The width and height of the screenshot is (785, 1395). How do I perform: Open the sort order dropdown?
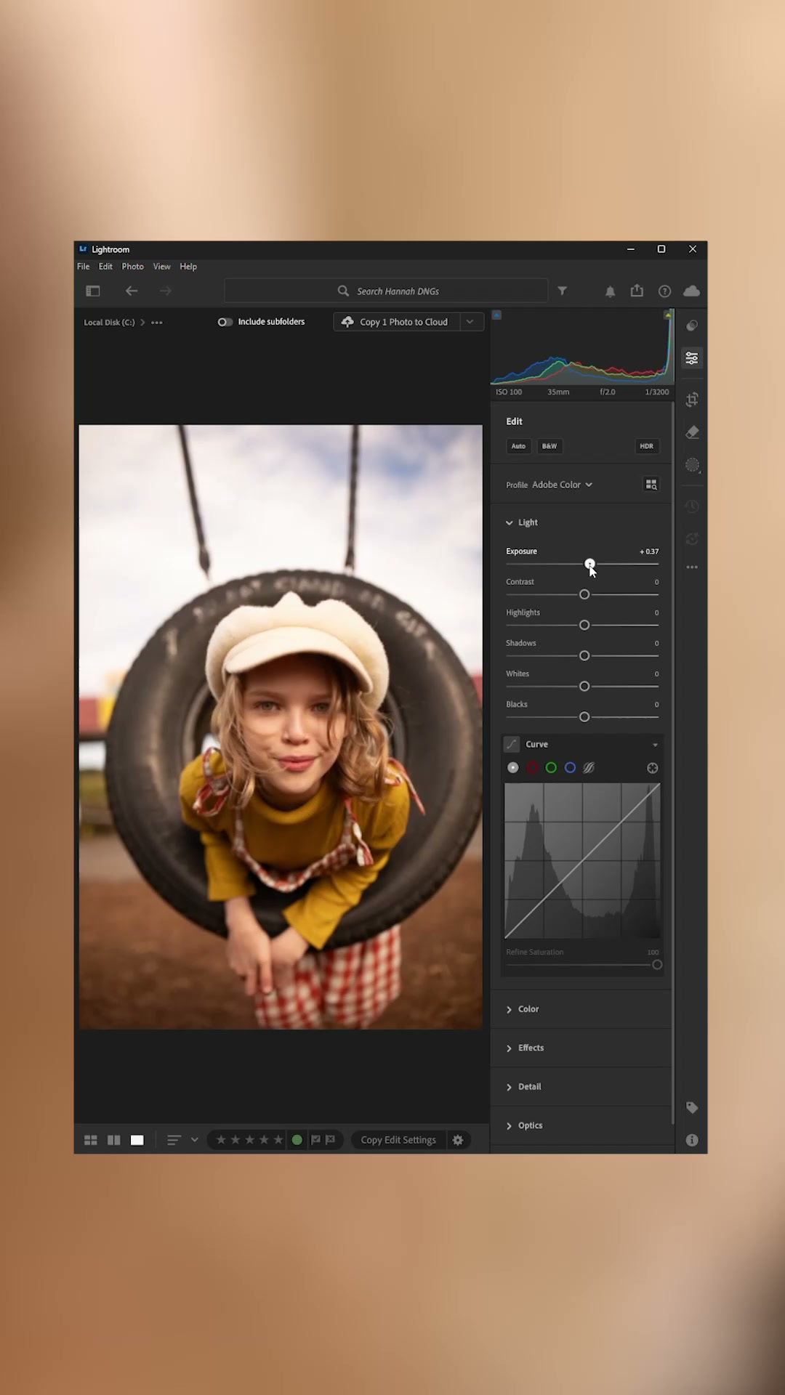(x=182, y=1141)
